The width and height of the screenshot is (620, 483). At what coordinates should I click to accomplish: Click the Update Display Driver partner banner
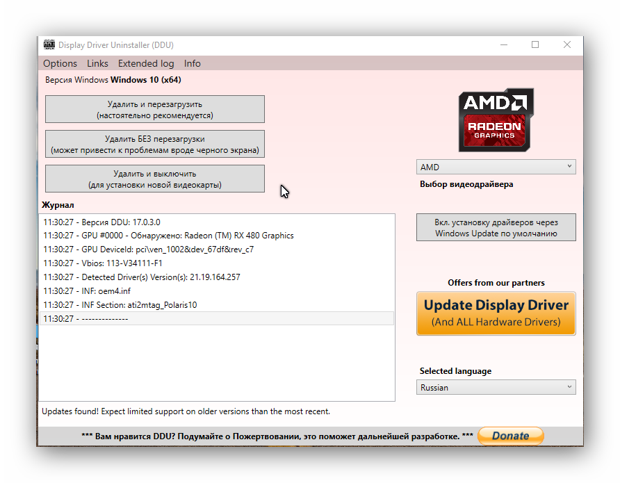(496, 313)
